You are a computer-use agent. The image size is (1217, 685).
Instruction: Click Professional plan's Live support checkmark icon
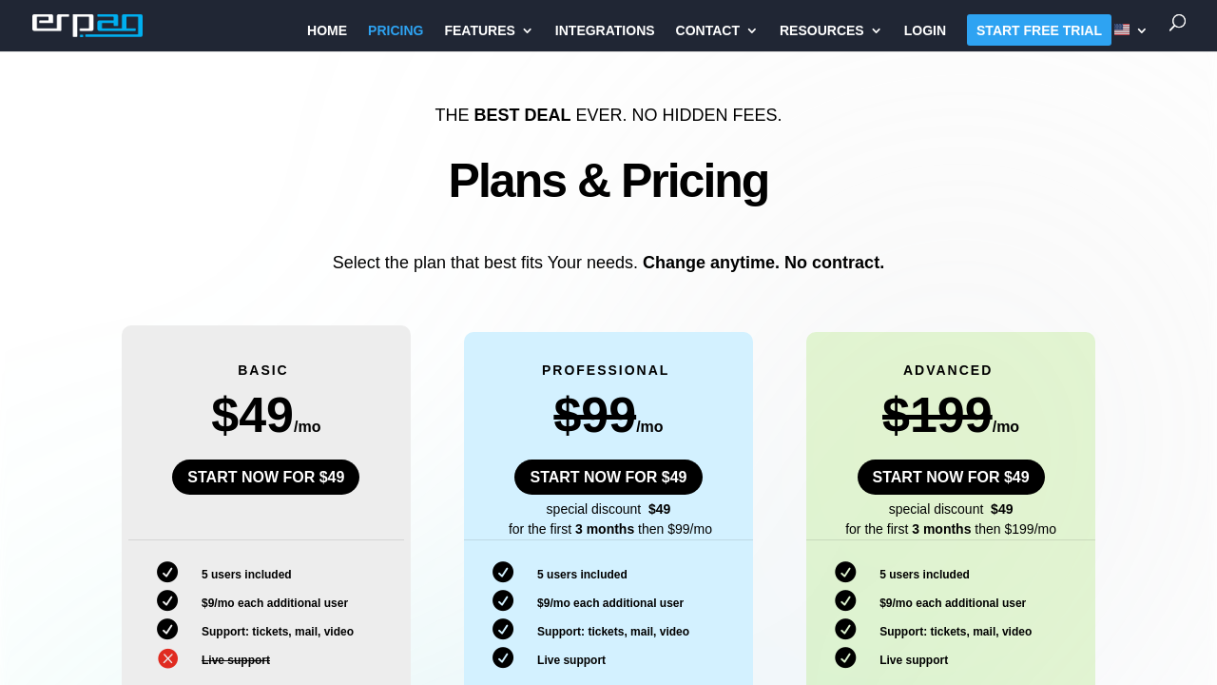(503, 657)
